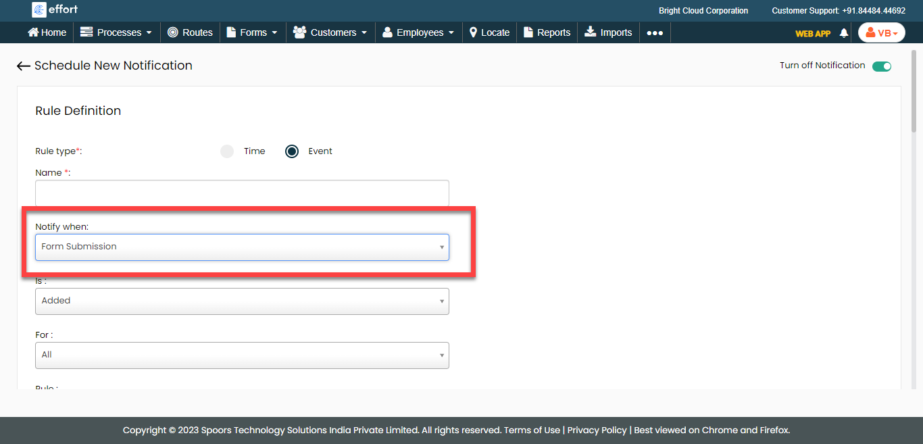
Task: Open the Forms menu
Action: (x=252, y=32)
